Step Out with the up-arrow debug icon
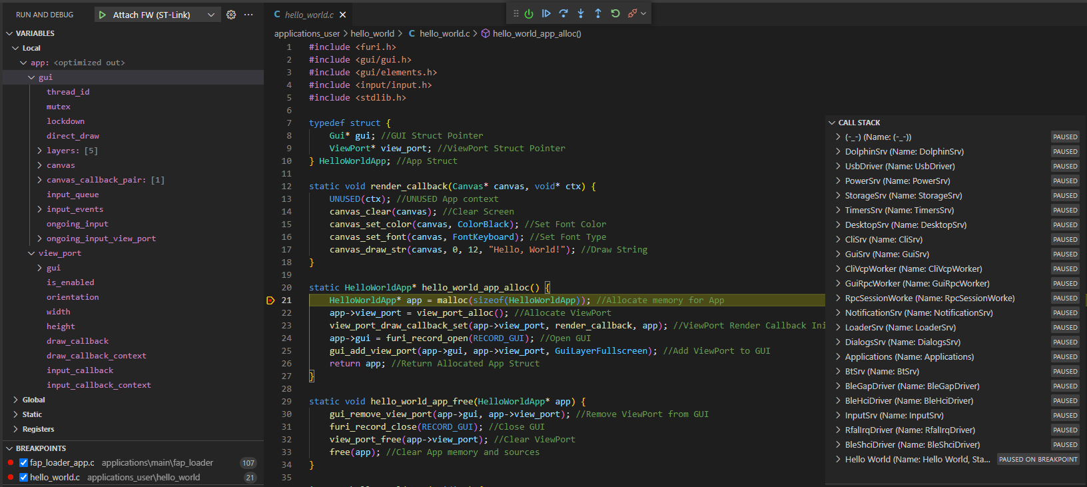Image resolution: width=1087 pixels, height=487 pixels. point(598,13)
